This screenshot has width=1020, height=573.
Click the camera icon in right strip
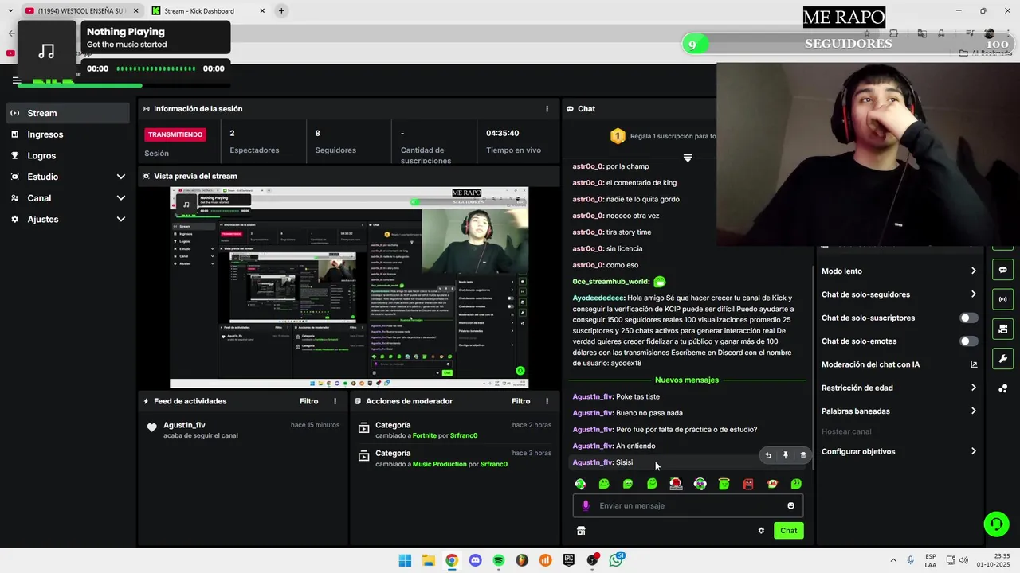(x=1002, y=329)
